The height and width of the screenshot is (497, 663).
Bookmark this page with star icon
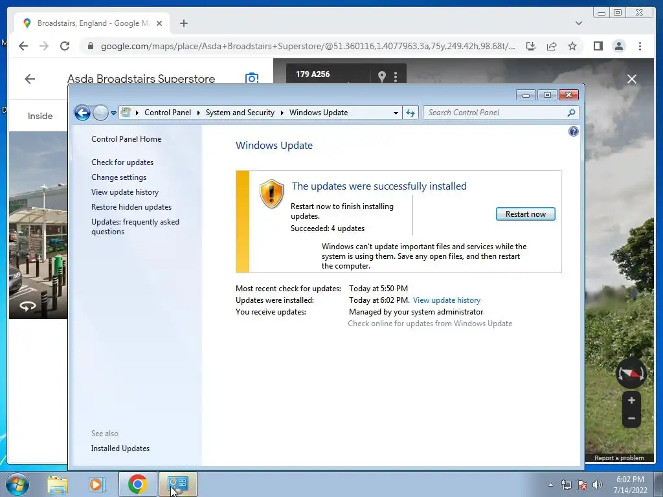click(x=572, y=46)
